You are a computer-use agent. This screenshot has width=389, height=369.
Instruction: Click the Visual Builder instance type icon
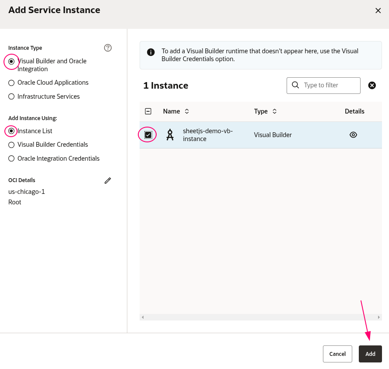(170, 134)
